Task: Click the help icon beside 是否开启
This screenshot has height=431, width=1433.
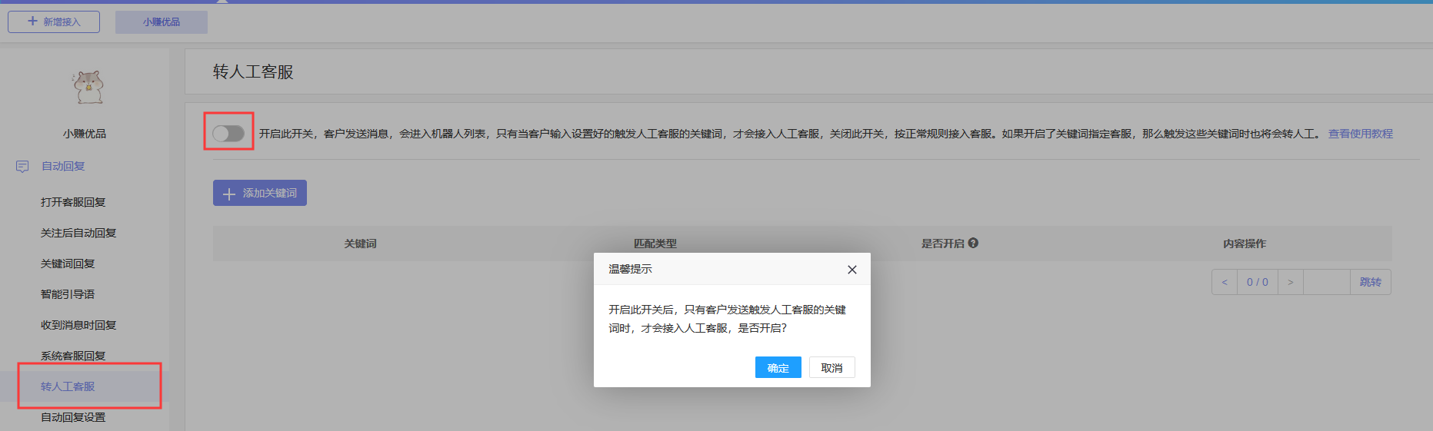Action: (x=973, y=243)
